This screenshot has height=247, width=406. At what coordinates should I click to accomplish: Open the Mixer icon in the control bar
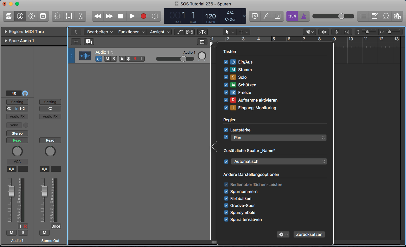69,16
